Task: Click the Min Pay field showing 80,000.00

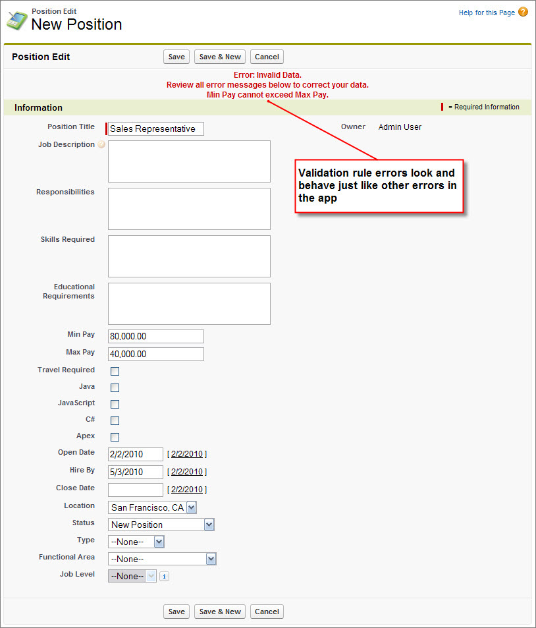Action: pos(155,337)
